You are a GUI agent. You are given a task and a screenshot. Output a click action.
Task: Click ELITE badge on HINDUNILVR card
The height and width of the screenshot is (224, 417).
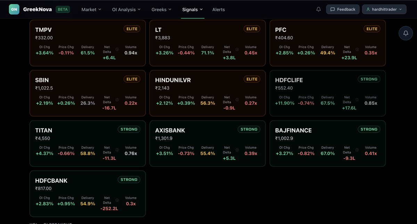pyautogui.click(x=252, y=79)
